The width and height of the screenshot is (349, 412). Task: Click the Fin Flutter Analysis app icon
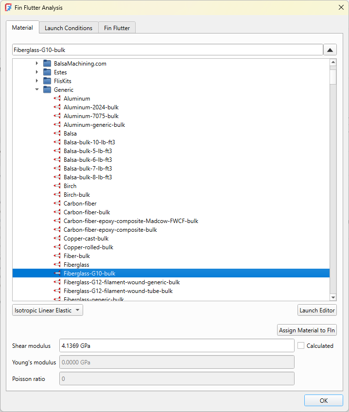click(8, 7)
